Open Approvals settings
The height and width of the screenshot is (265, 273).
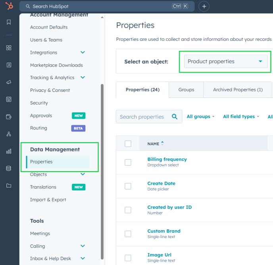point(41,115)
